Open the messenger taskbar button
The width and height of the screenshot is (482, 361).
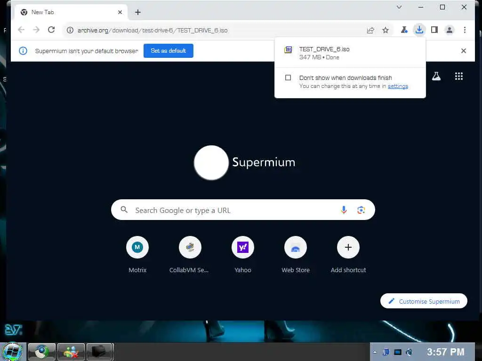tap(71, 352)
